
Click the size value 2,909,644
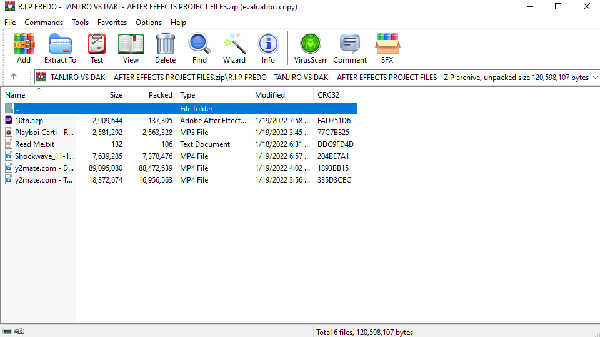pyautogui.click(x=107, y=120)
